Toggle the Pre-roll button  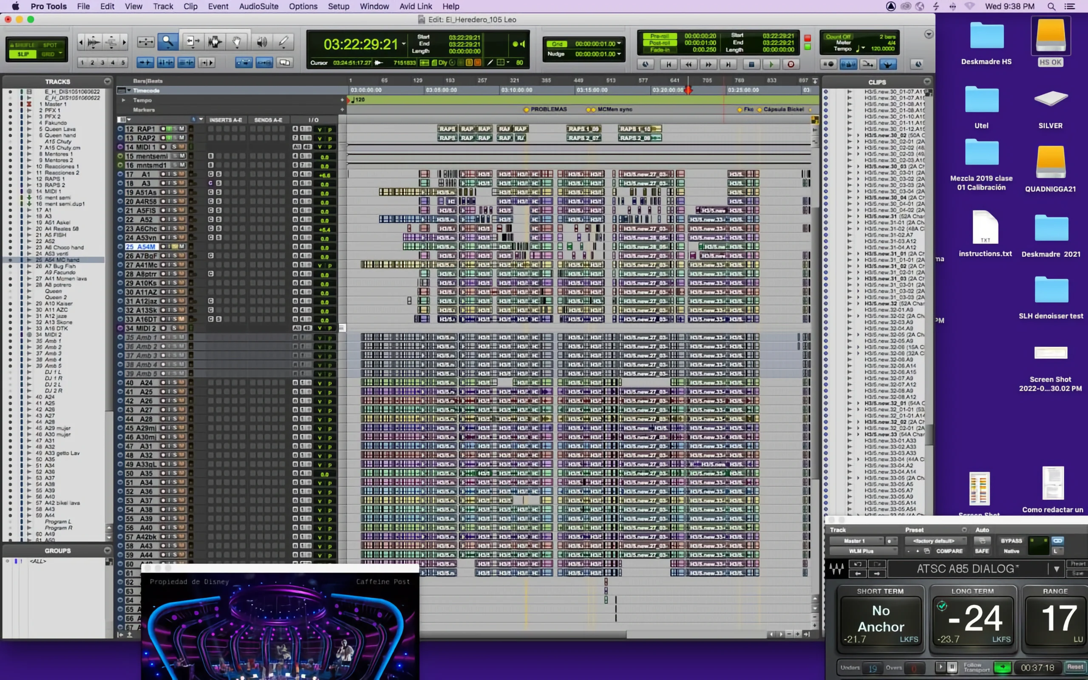pyautogui.click(x=659, y=36)
